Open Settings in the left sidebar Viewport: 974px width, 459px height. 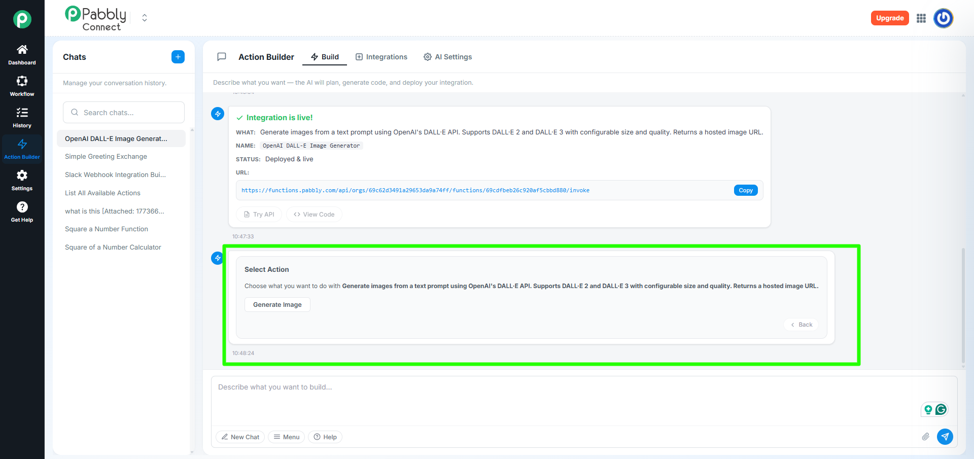pos(22,176)
